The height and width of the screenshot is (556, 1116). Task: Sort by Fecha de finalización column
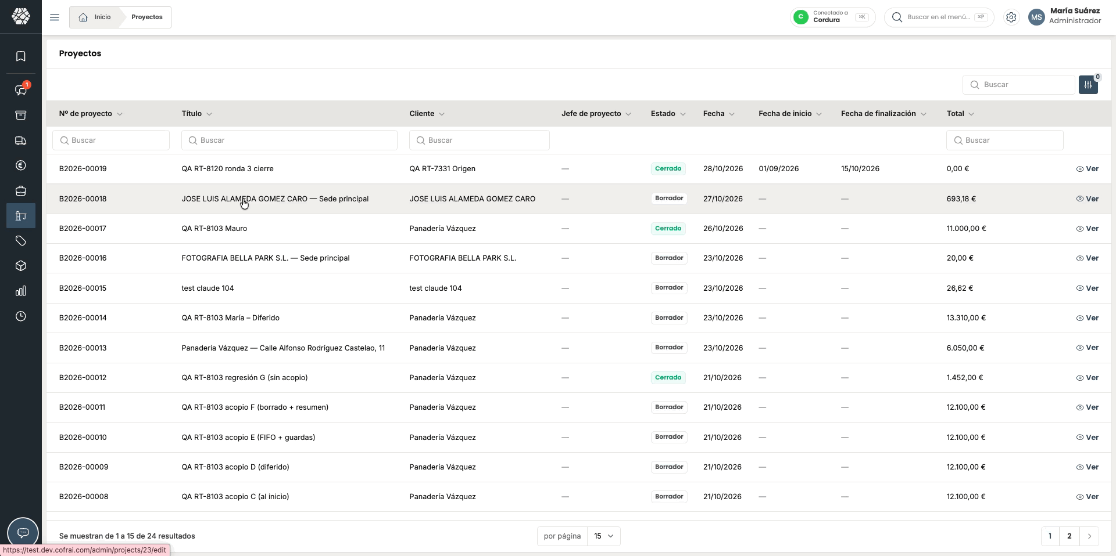pyautogui.click(x=884, y=114)
